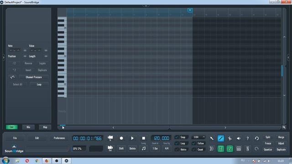Click the Delete button
The width and height of the screenshot is (292, 164).
coord(132,149)
